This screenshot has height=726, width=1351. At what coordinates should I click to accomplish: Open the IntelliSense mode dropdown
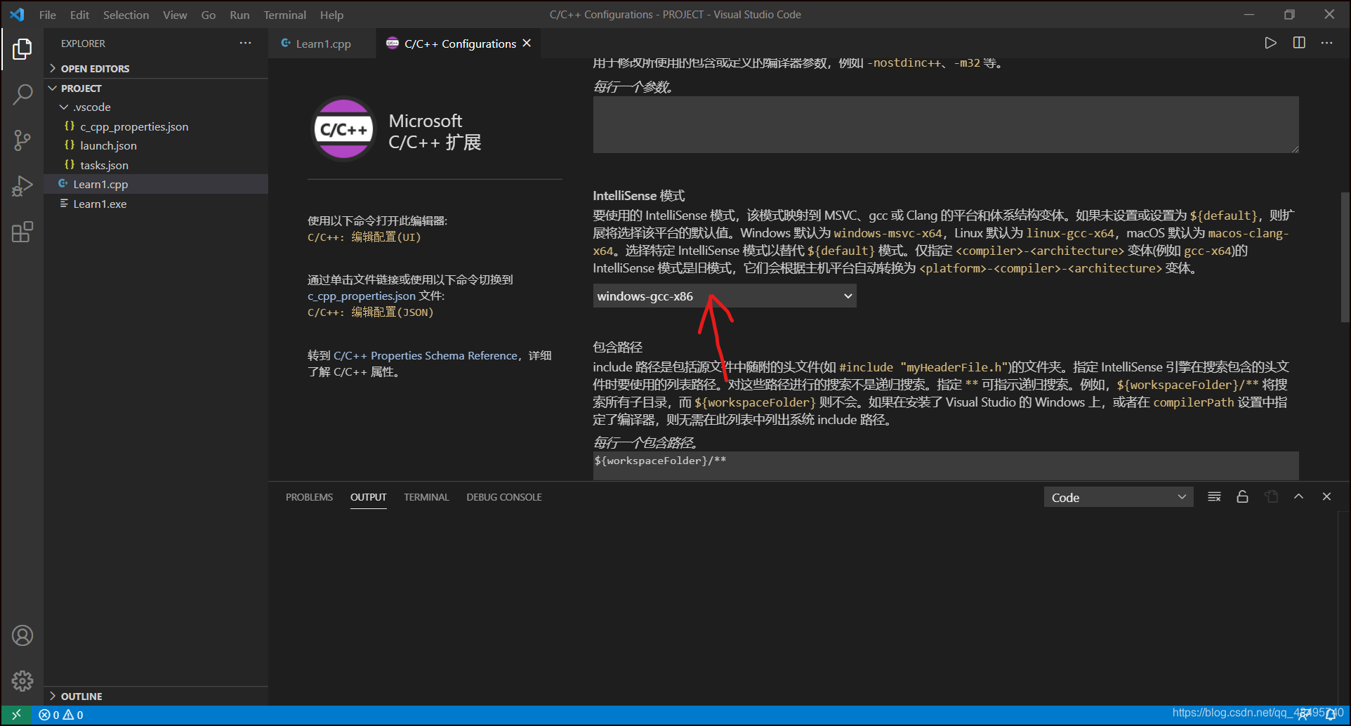click(724, 296)
